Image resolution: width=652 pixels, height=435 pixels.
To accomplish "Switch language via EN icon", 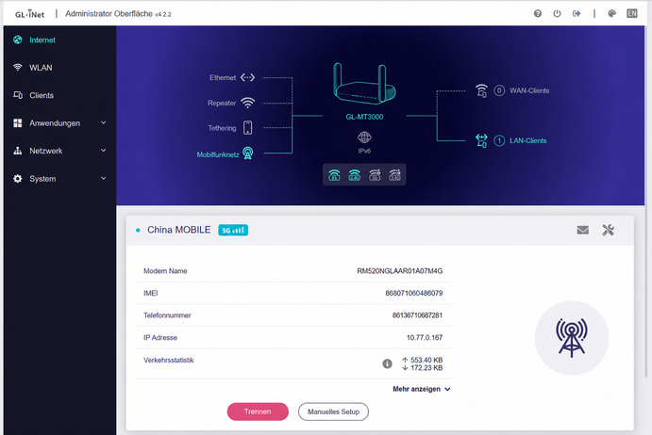I will (631, 14).
